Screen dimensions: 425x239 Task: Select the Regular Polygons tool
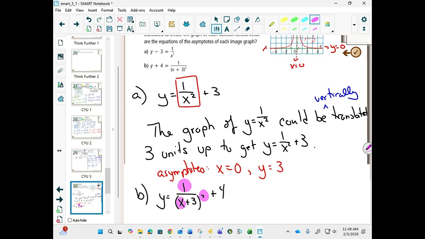tap(247, 20)
